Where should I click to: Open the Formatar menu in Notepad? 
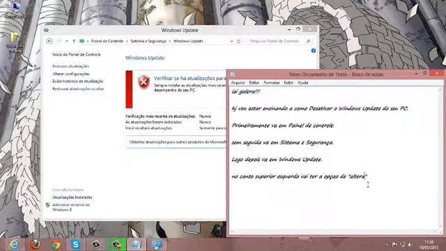pyautogui.click(x=272, y=82)
